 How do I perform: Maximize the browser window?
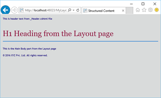pos(143,4)
